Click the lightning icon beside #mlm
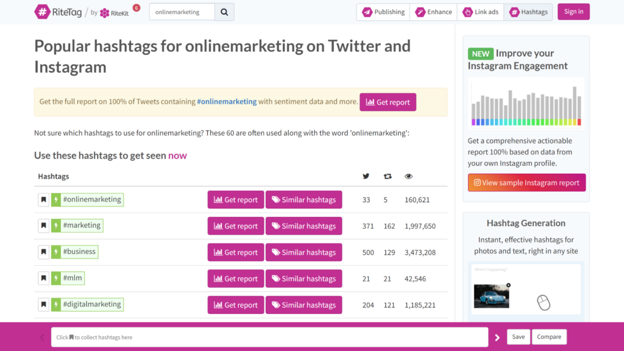This screenshot has width=624, height=351. pyautogui.click(x=56, y=278)
